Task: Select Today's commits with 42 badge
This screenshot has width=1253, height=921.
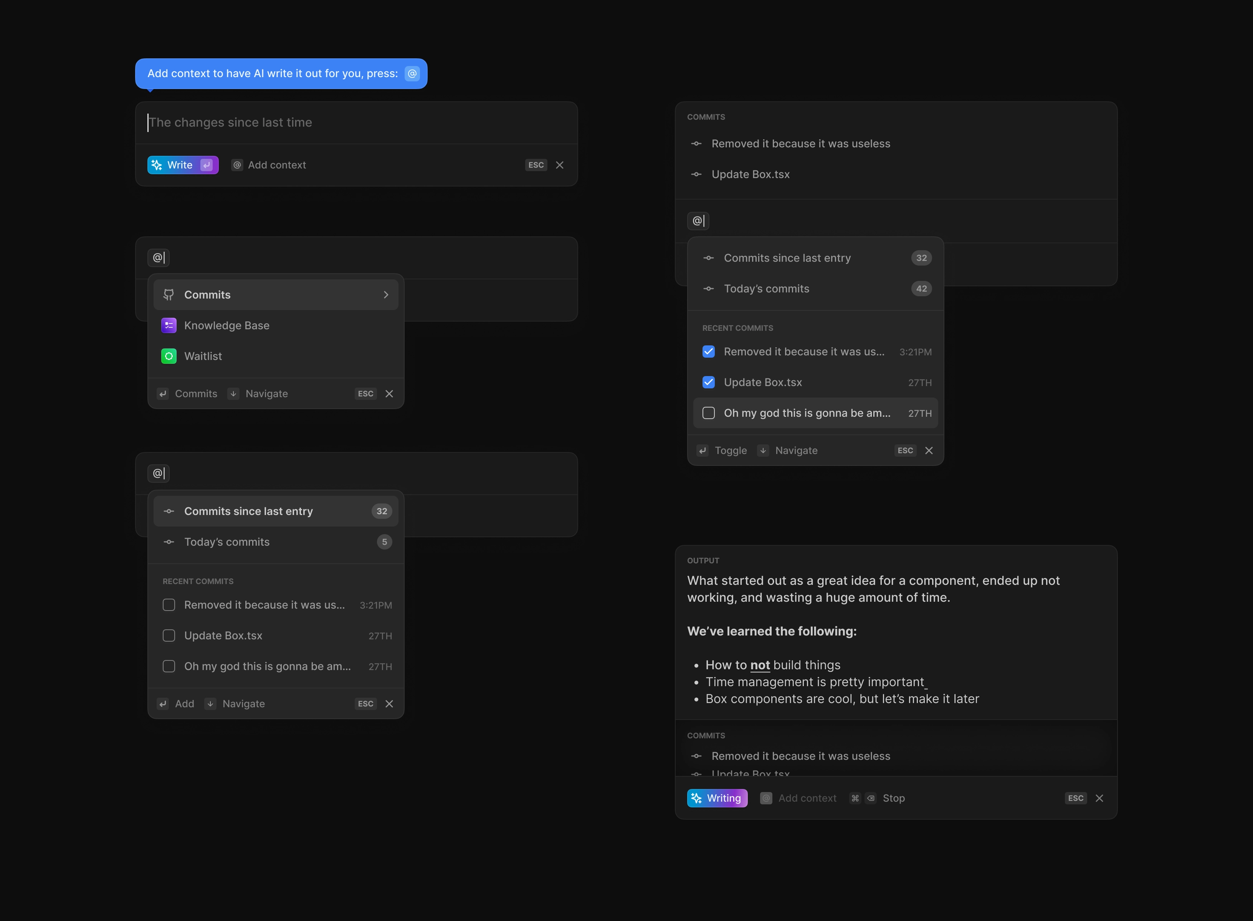Action: pyautogui.click(x=815, y=289)
